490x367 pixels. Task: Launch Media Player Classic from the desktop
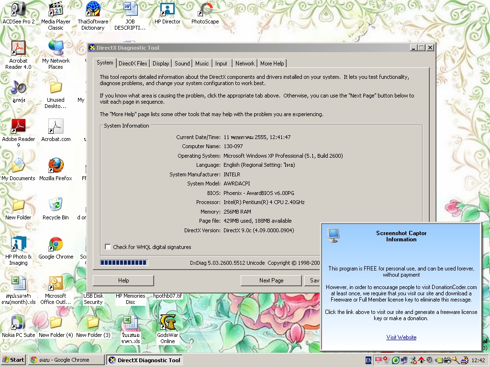(x=56, y=16)
